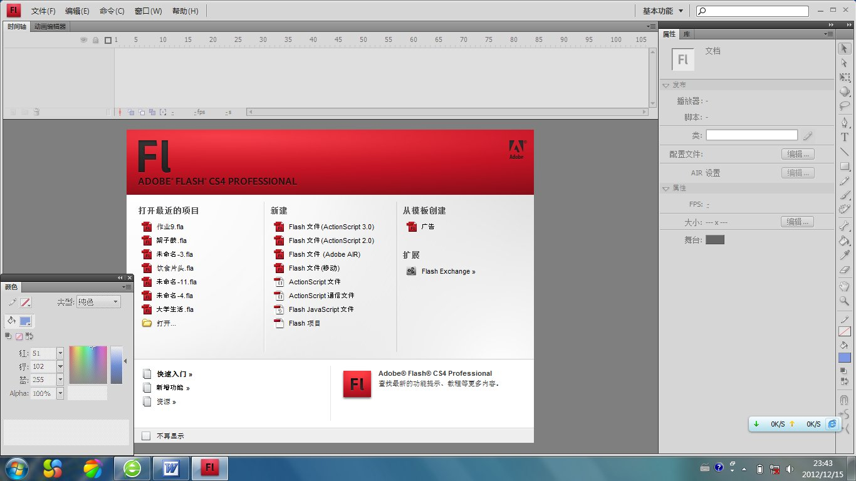Pick the 3D Rotation tool
Image resolution: width=856 pixels, height=481 pixels.
point(844,91)
